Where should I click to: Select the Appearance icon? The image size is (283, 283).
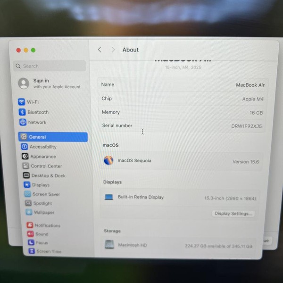25,156
